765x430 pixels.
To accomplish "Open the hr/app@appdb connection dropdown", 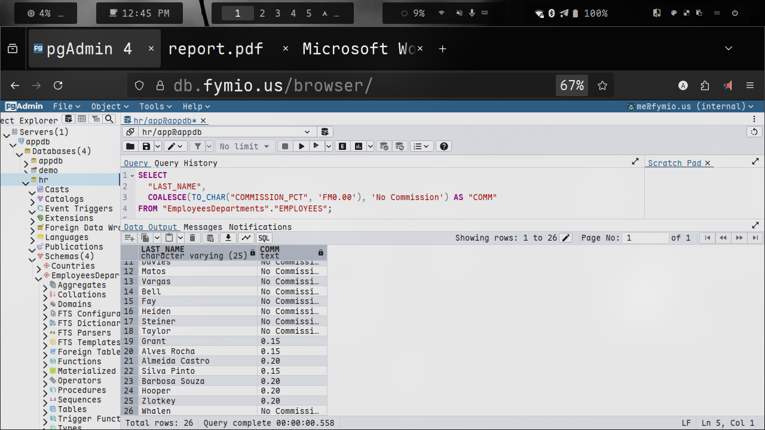I will coord(226,132).
